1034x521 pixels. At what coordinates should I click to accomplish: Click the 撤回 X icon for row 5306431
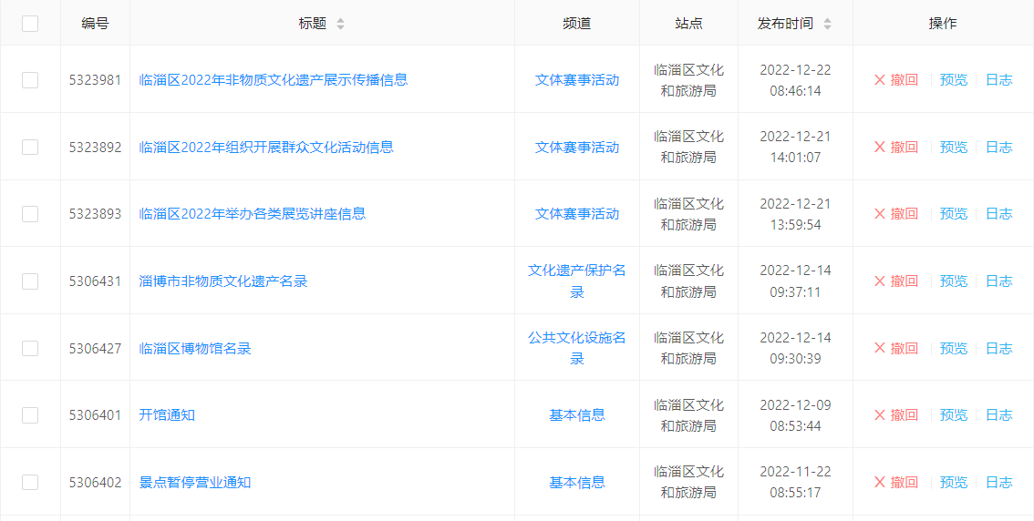880,281
